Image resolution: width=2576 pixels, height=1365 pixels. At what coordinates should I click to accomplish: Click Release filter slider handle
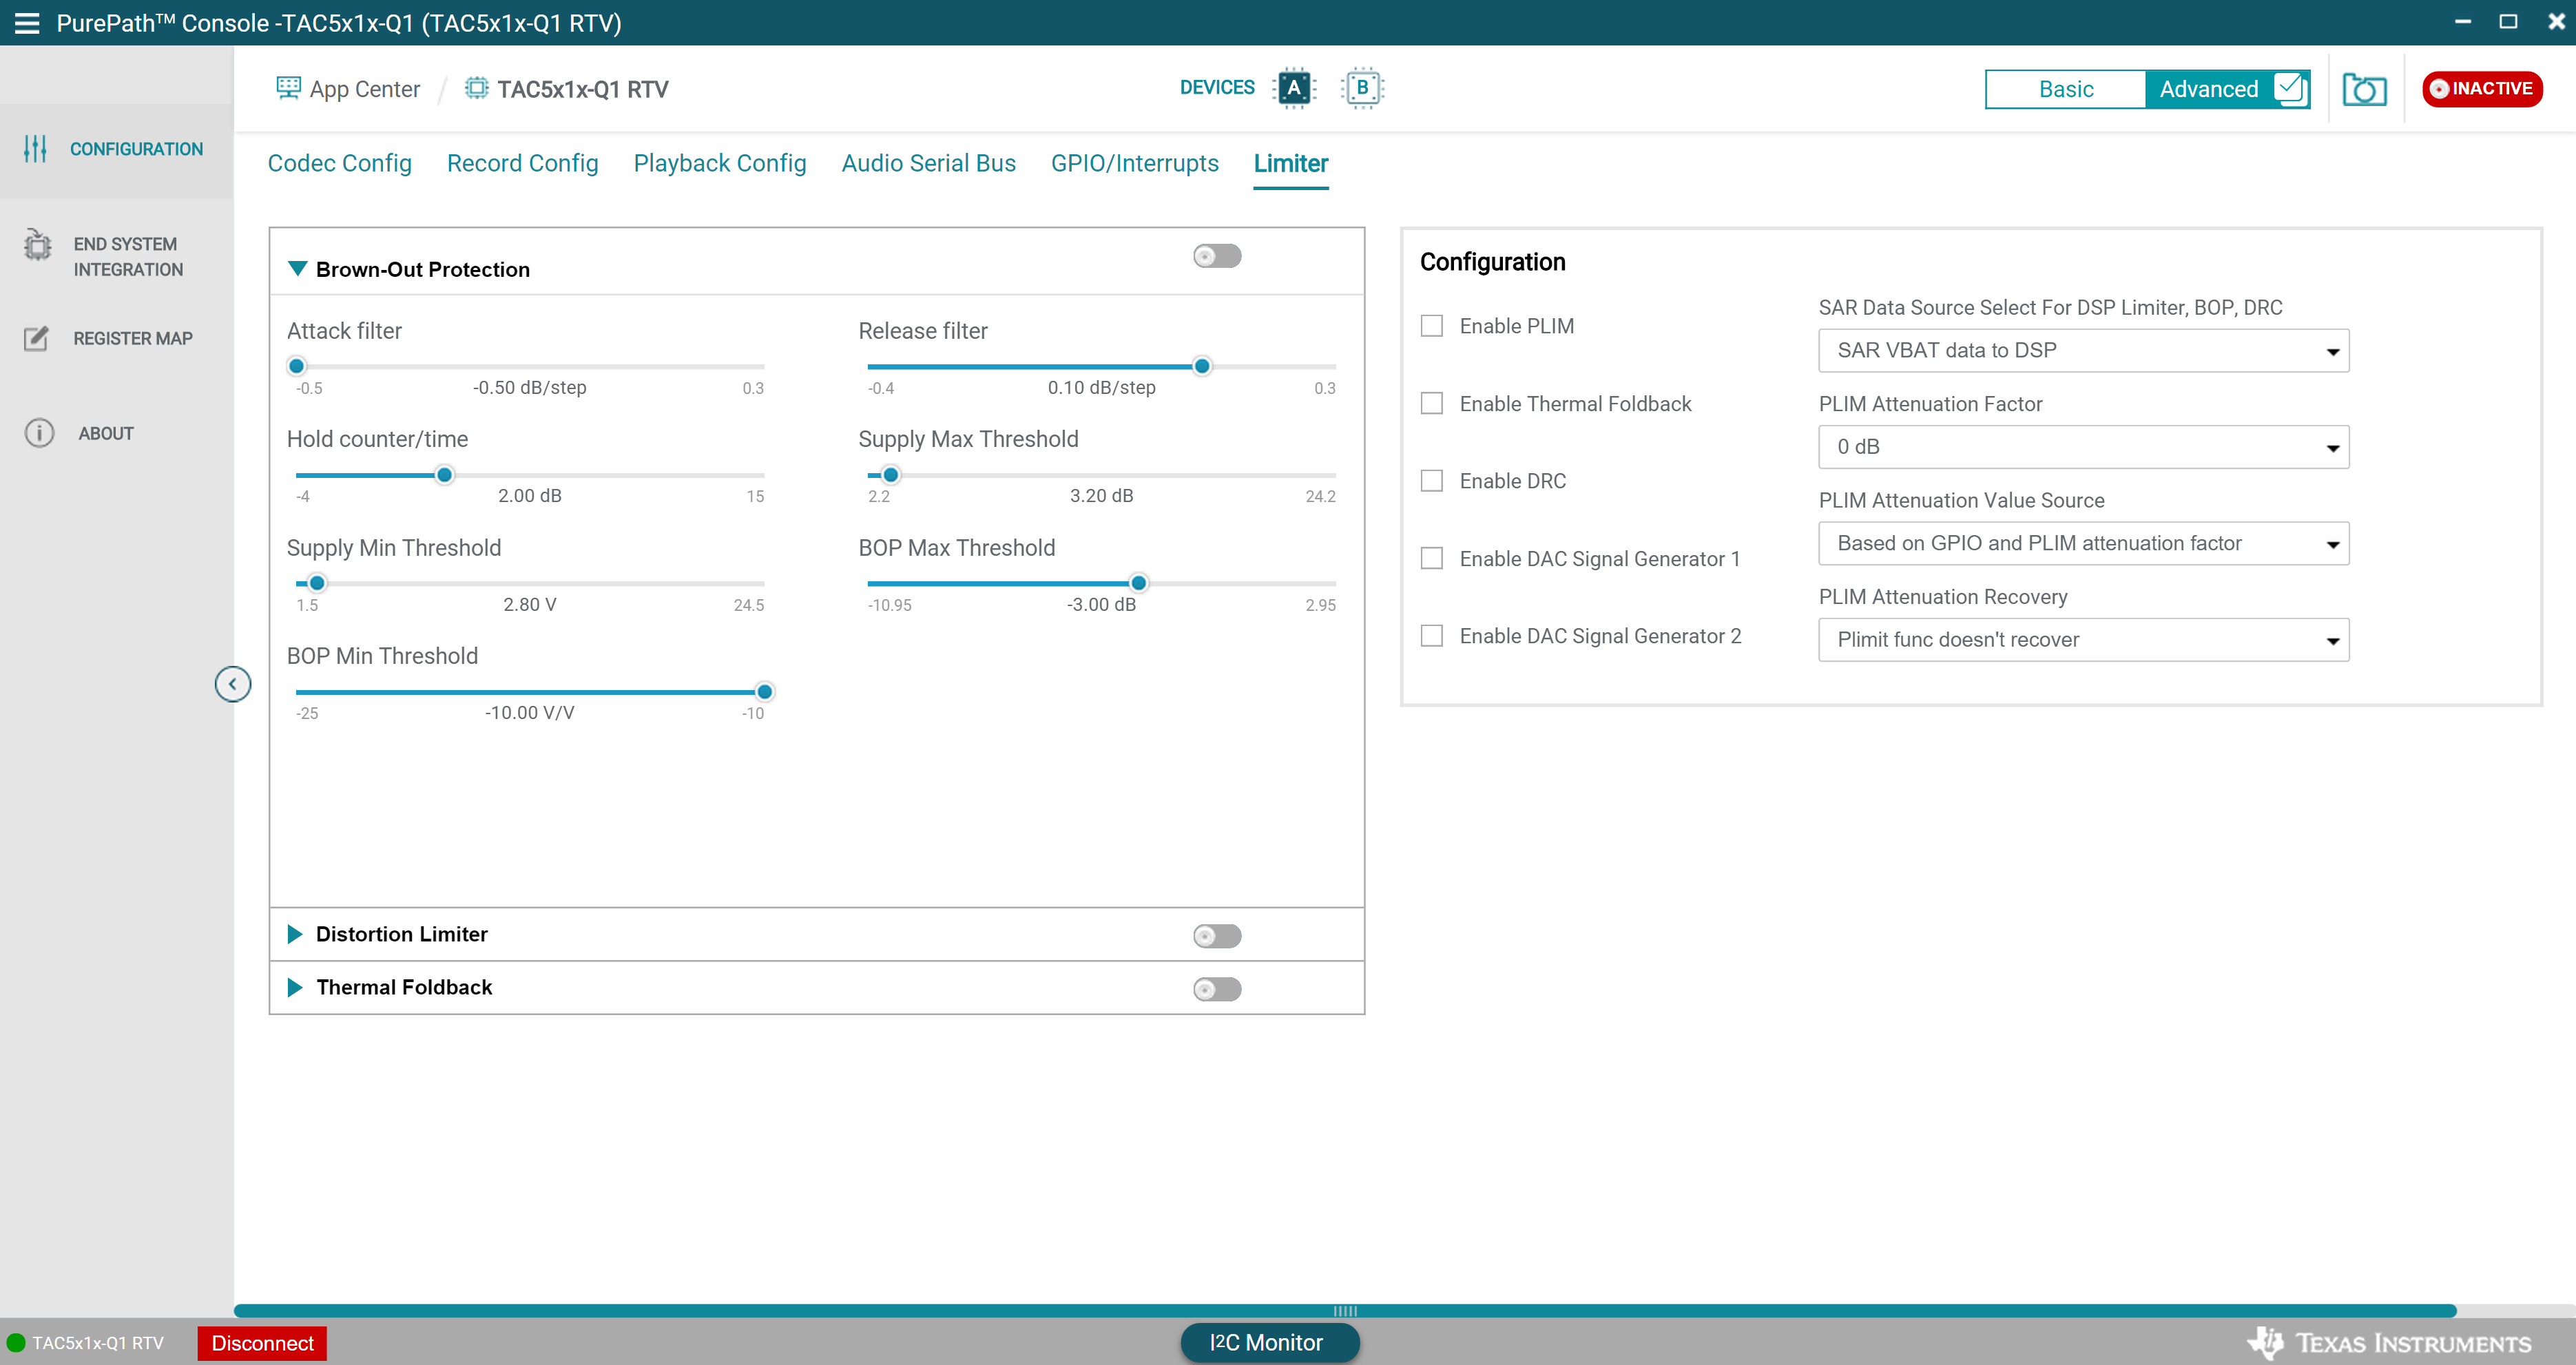tap(1202, 366)
